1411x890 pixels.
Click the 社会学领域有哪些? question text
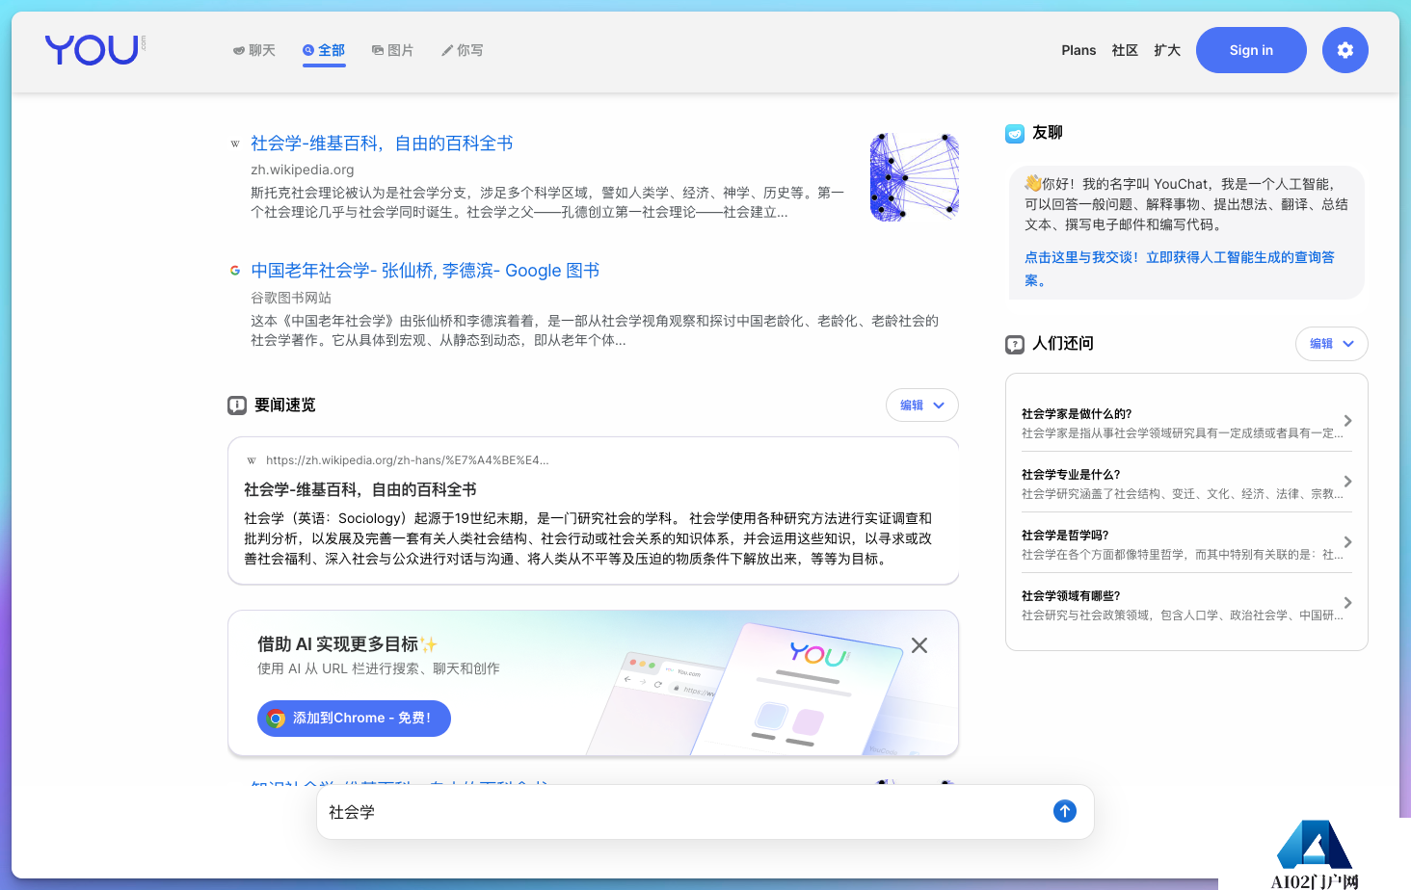pyautogui.click(x=1071, y=596)
